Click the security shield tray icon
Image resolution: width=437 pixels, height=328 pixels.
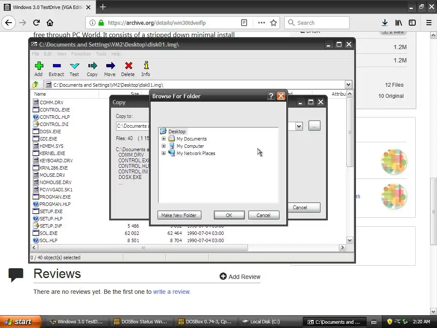click(390, 321)
